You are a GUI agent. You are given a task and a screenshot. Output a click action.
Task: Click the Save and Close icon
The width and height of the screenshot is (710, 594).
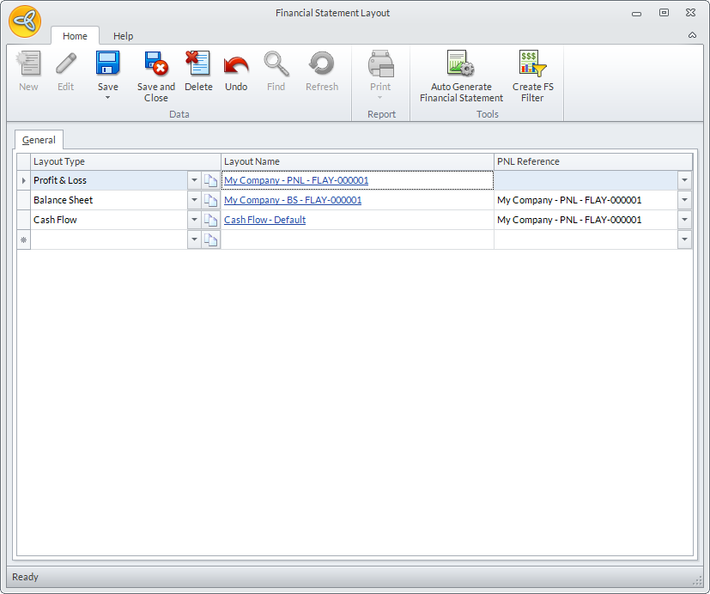click(x=155, y=64)
